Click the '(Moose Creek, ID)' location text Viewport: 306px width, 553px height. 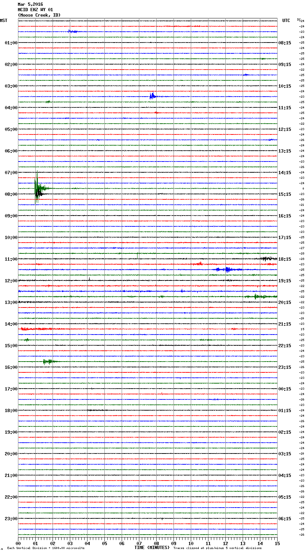(39, 15)
